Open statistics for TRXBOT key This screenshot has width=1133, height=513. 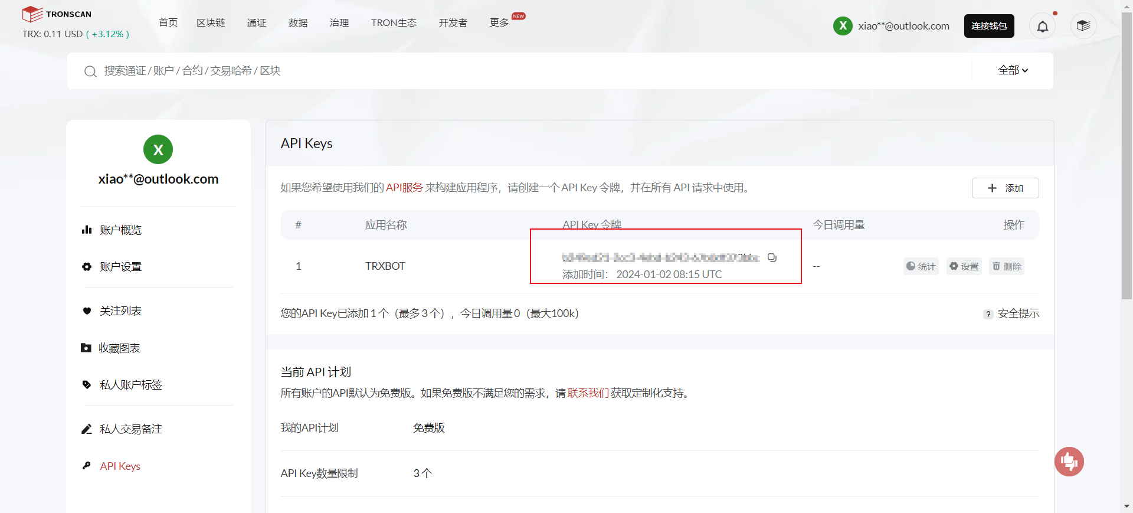point(921,266)
